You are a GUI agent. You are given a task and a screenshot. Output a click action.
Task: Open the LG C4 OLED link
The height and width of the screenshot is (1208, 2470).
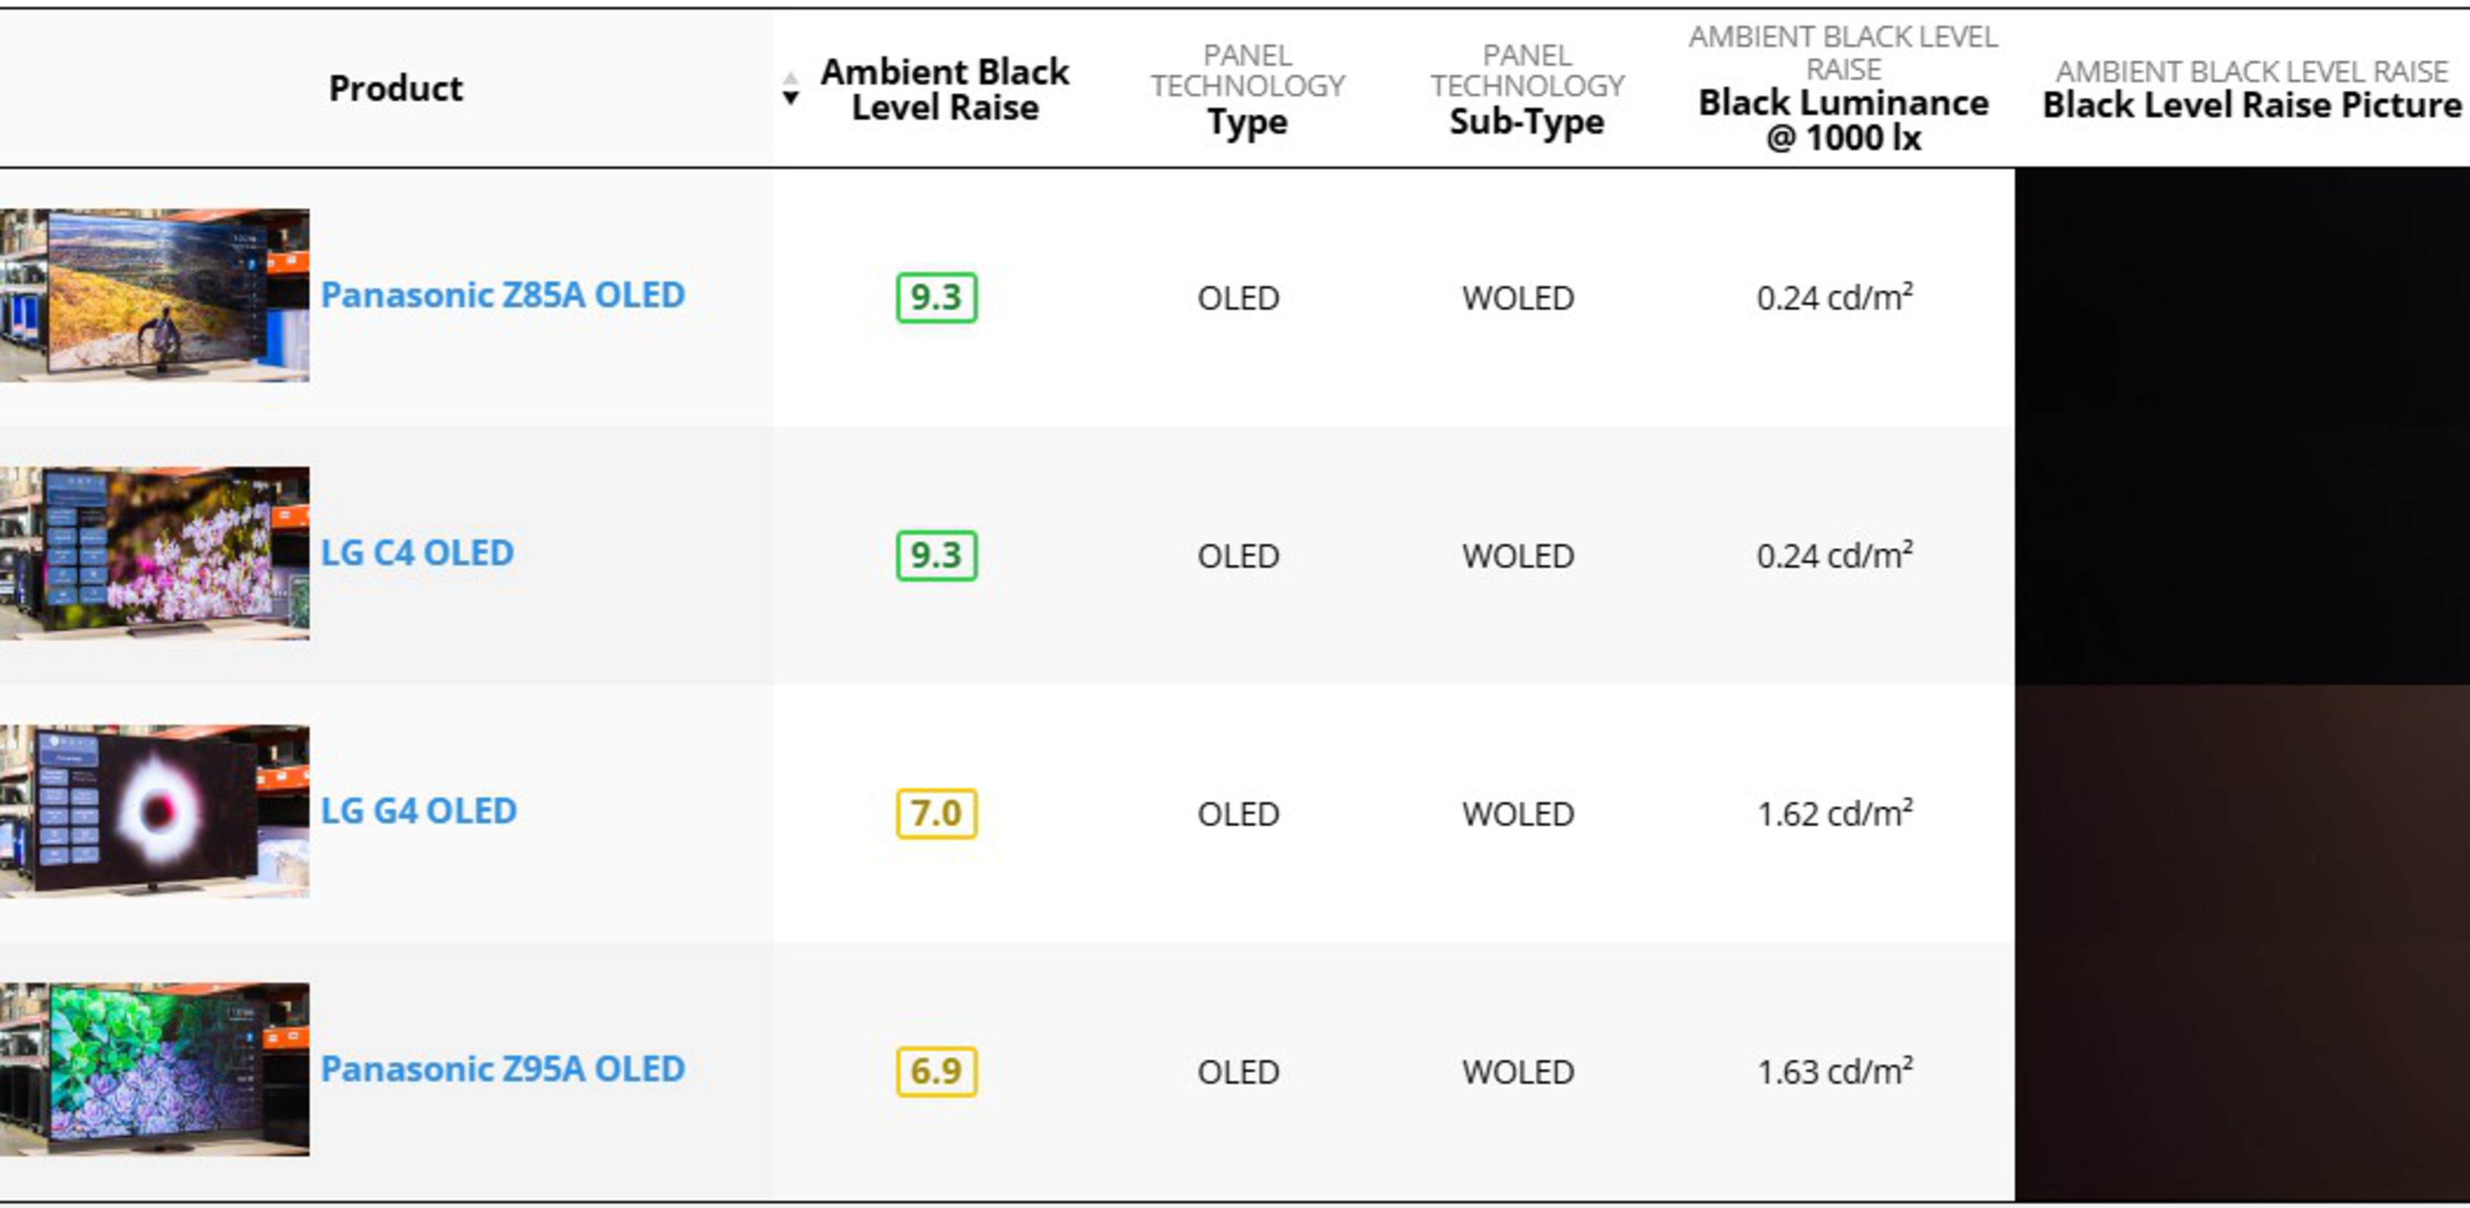pos(417,553)
